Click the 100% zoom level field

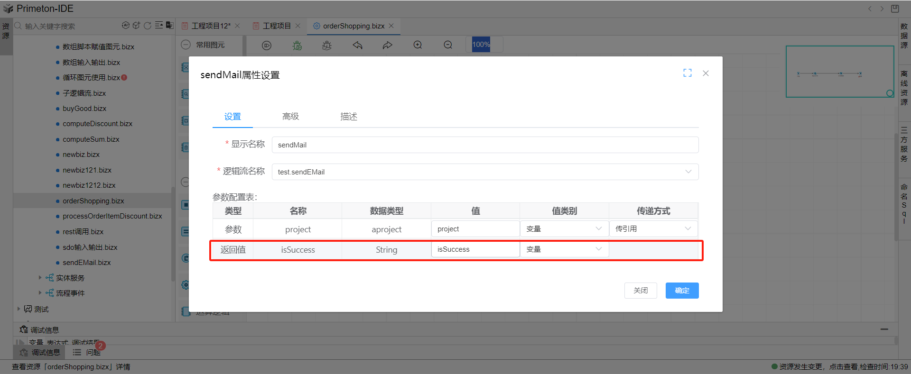pyautogui.click(x=481, y=45)
